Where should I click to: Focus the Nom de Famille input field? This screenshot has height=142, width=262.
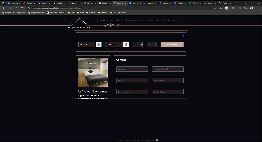coord(168,69)
